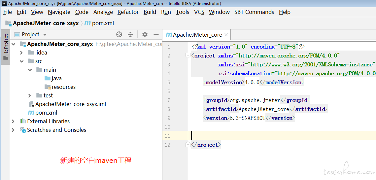Close the ApacheJMeter_core editor tab

pos(226,35)
